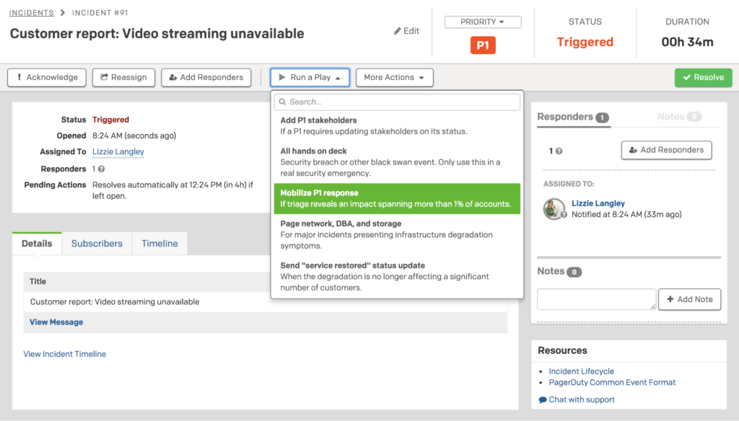Click the "Resolves automatically at 12:24 PM" pending action text
This screenshot has height=421, width=739.
(x=172, y=190)
